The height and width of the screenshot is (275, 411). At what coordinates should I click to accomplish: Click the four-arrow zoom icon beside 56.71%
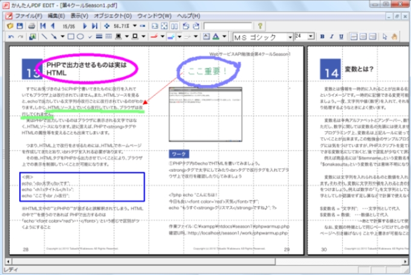pos(107,26)
